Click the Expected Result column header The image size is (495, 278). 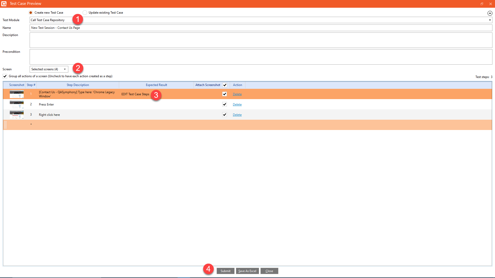156,85
